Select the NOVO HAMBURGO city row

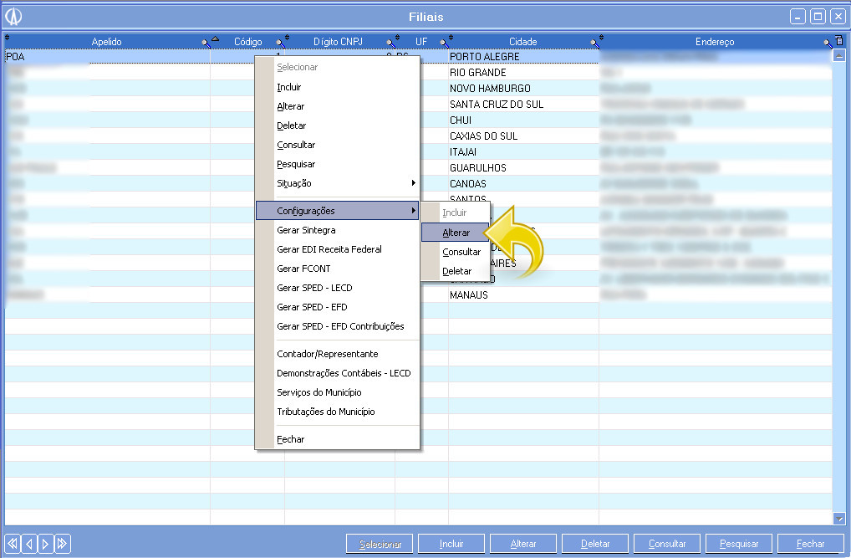pyautogui.click(x=490, y=89)
